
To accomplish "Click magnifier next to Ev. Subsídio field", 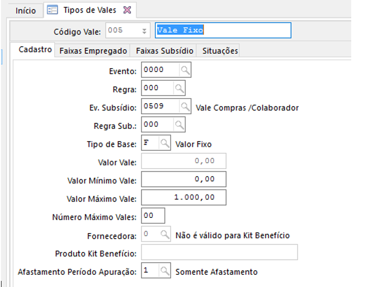I will [x=186, y=107].
